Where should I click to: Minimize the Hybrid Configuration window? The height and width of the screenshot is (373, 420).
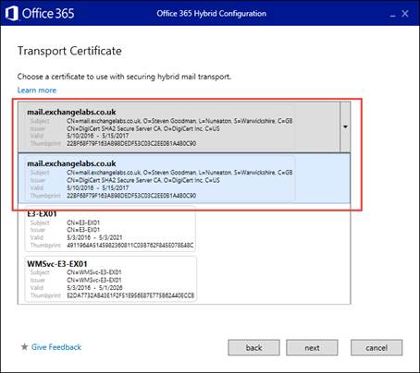tap(392, 15)
